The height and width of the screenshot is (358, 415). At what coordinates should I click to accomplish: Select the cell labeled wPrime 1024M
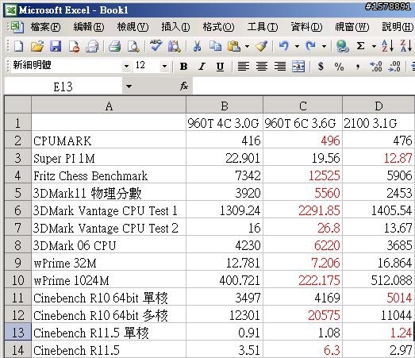tap(109, 280)
